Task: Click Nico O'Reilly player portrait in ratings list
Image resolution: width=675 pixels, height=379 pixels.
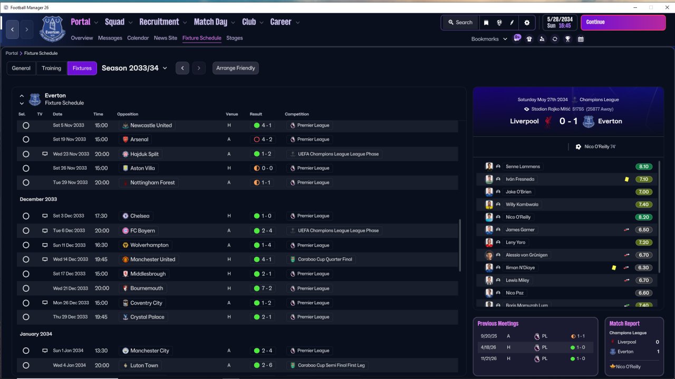Action: (x=489, y=217)
